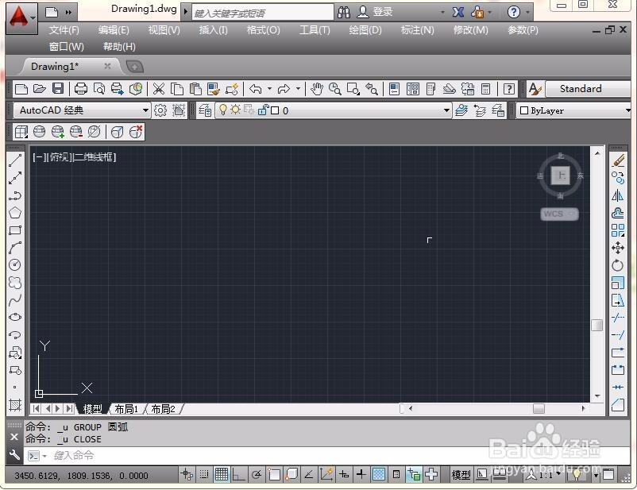Click the Copy objects modify tool

(618, 178)
